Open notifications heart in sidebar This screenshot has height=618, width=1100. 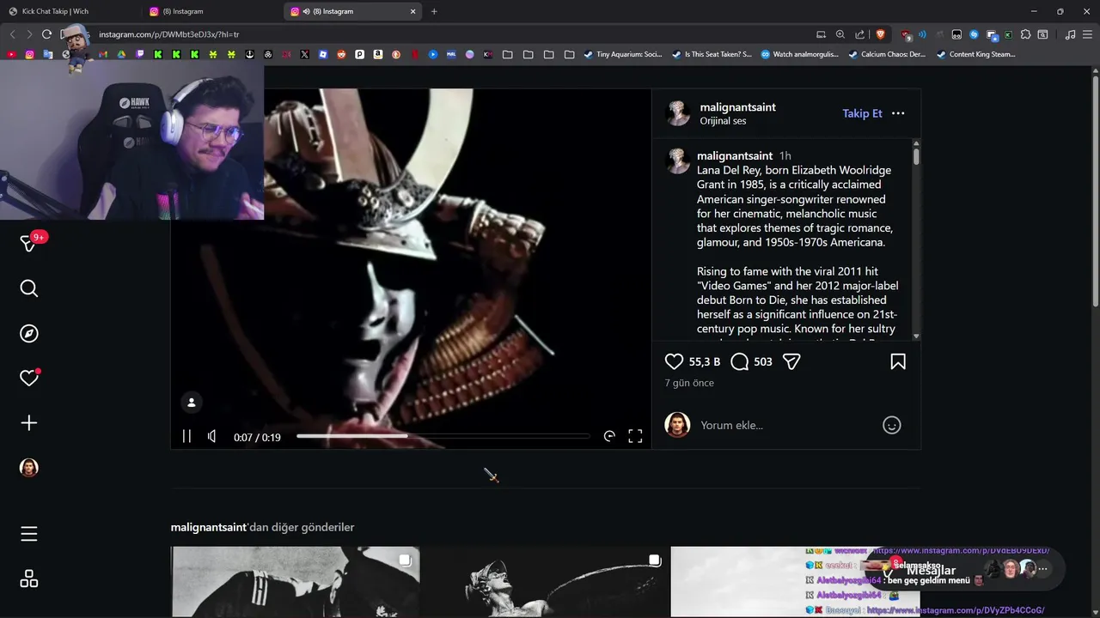[x=29, y=378]
